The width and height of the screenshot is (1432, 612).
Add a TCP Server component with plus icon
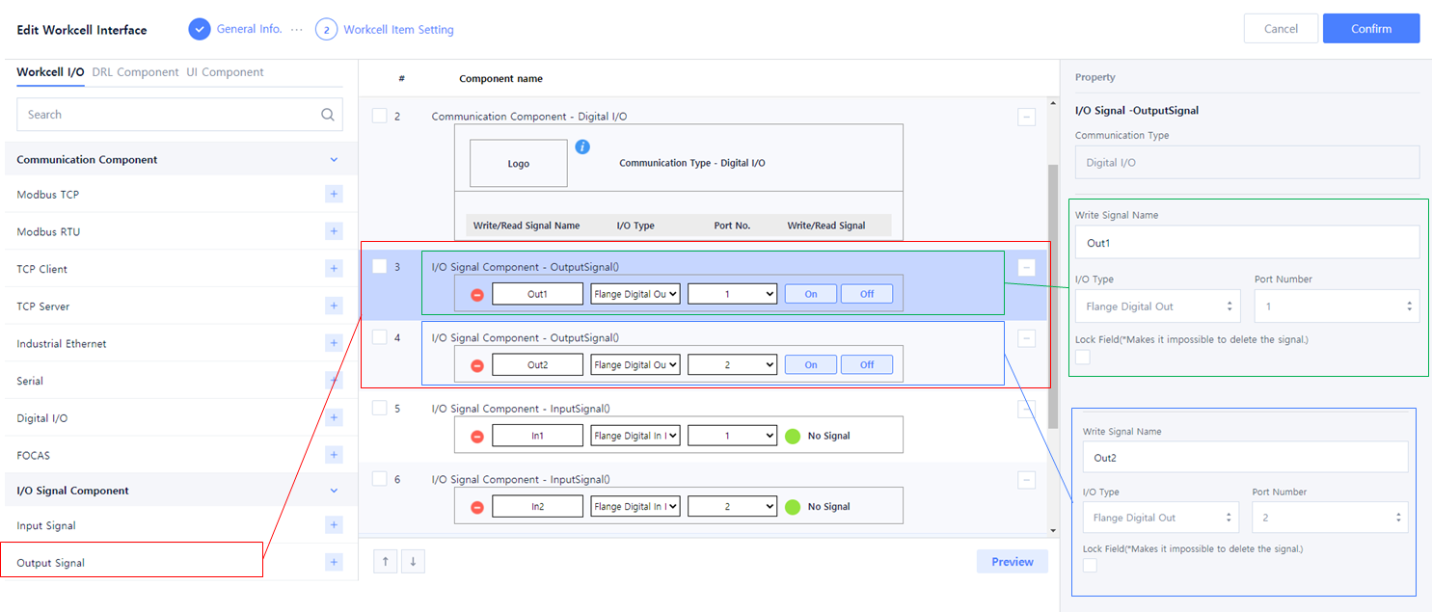coord(334,306)
